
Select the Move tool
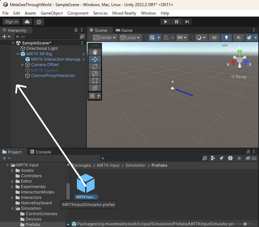95,59
